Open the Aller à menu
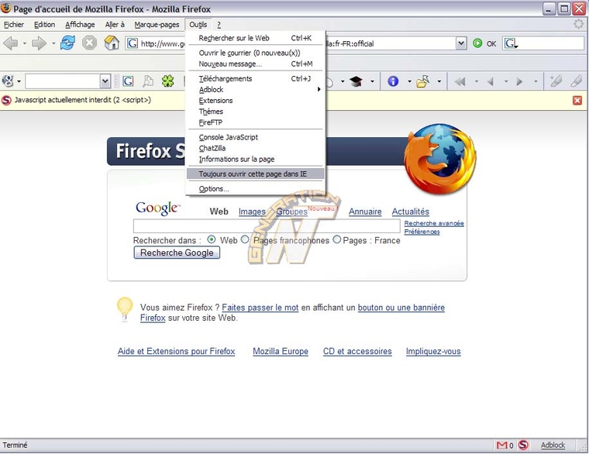Viewport: 589px width, 454px height. 115,25
